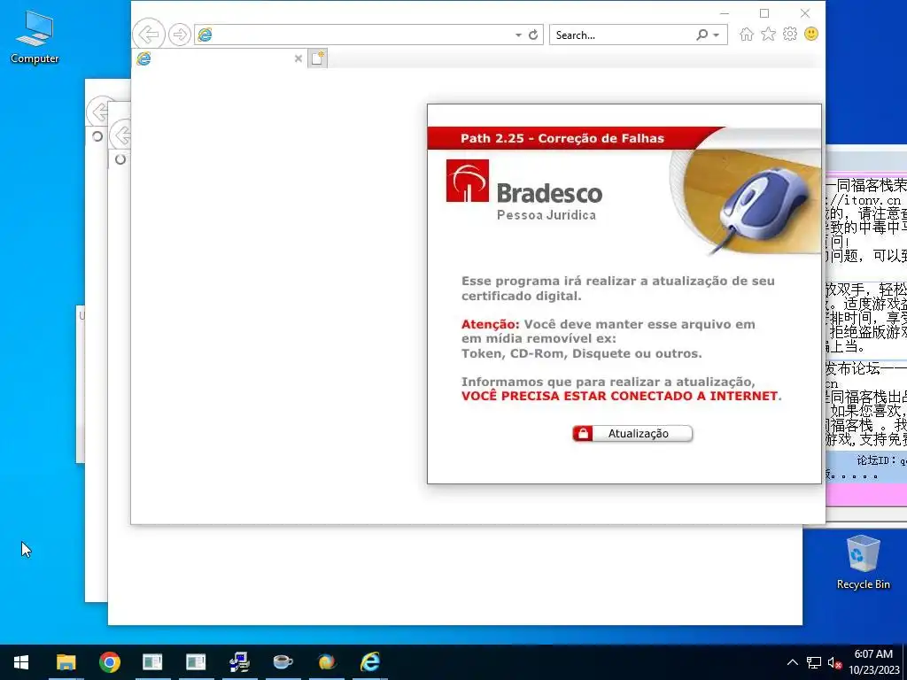Open the Computer desktop icon

[x=35, y=37]
